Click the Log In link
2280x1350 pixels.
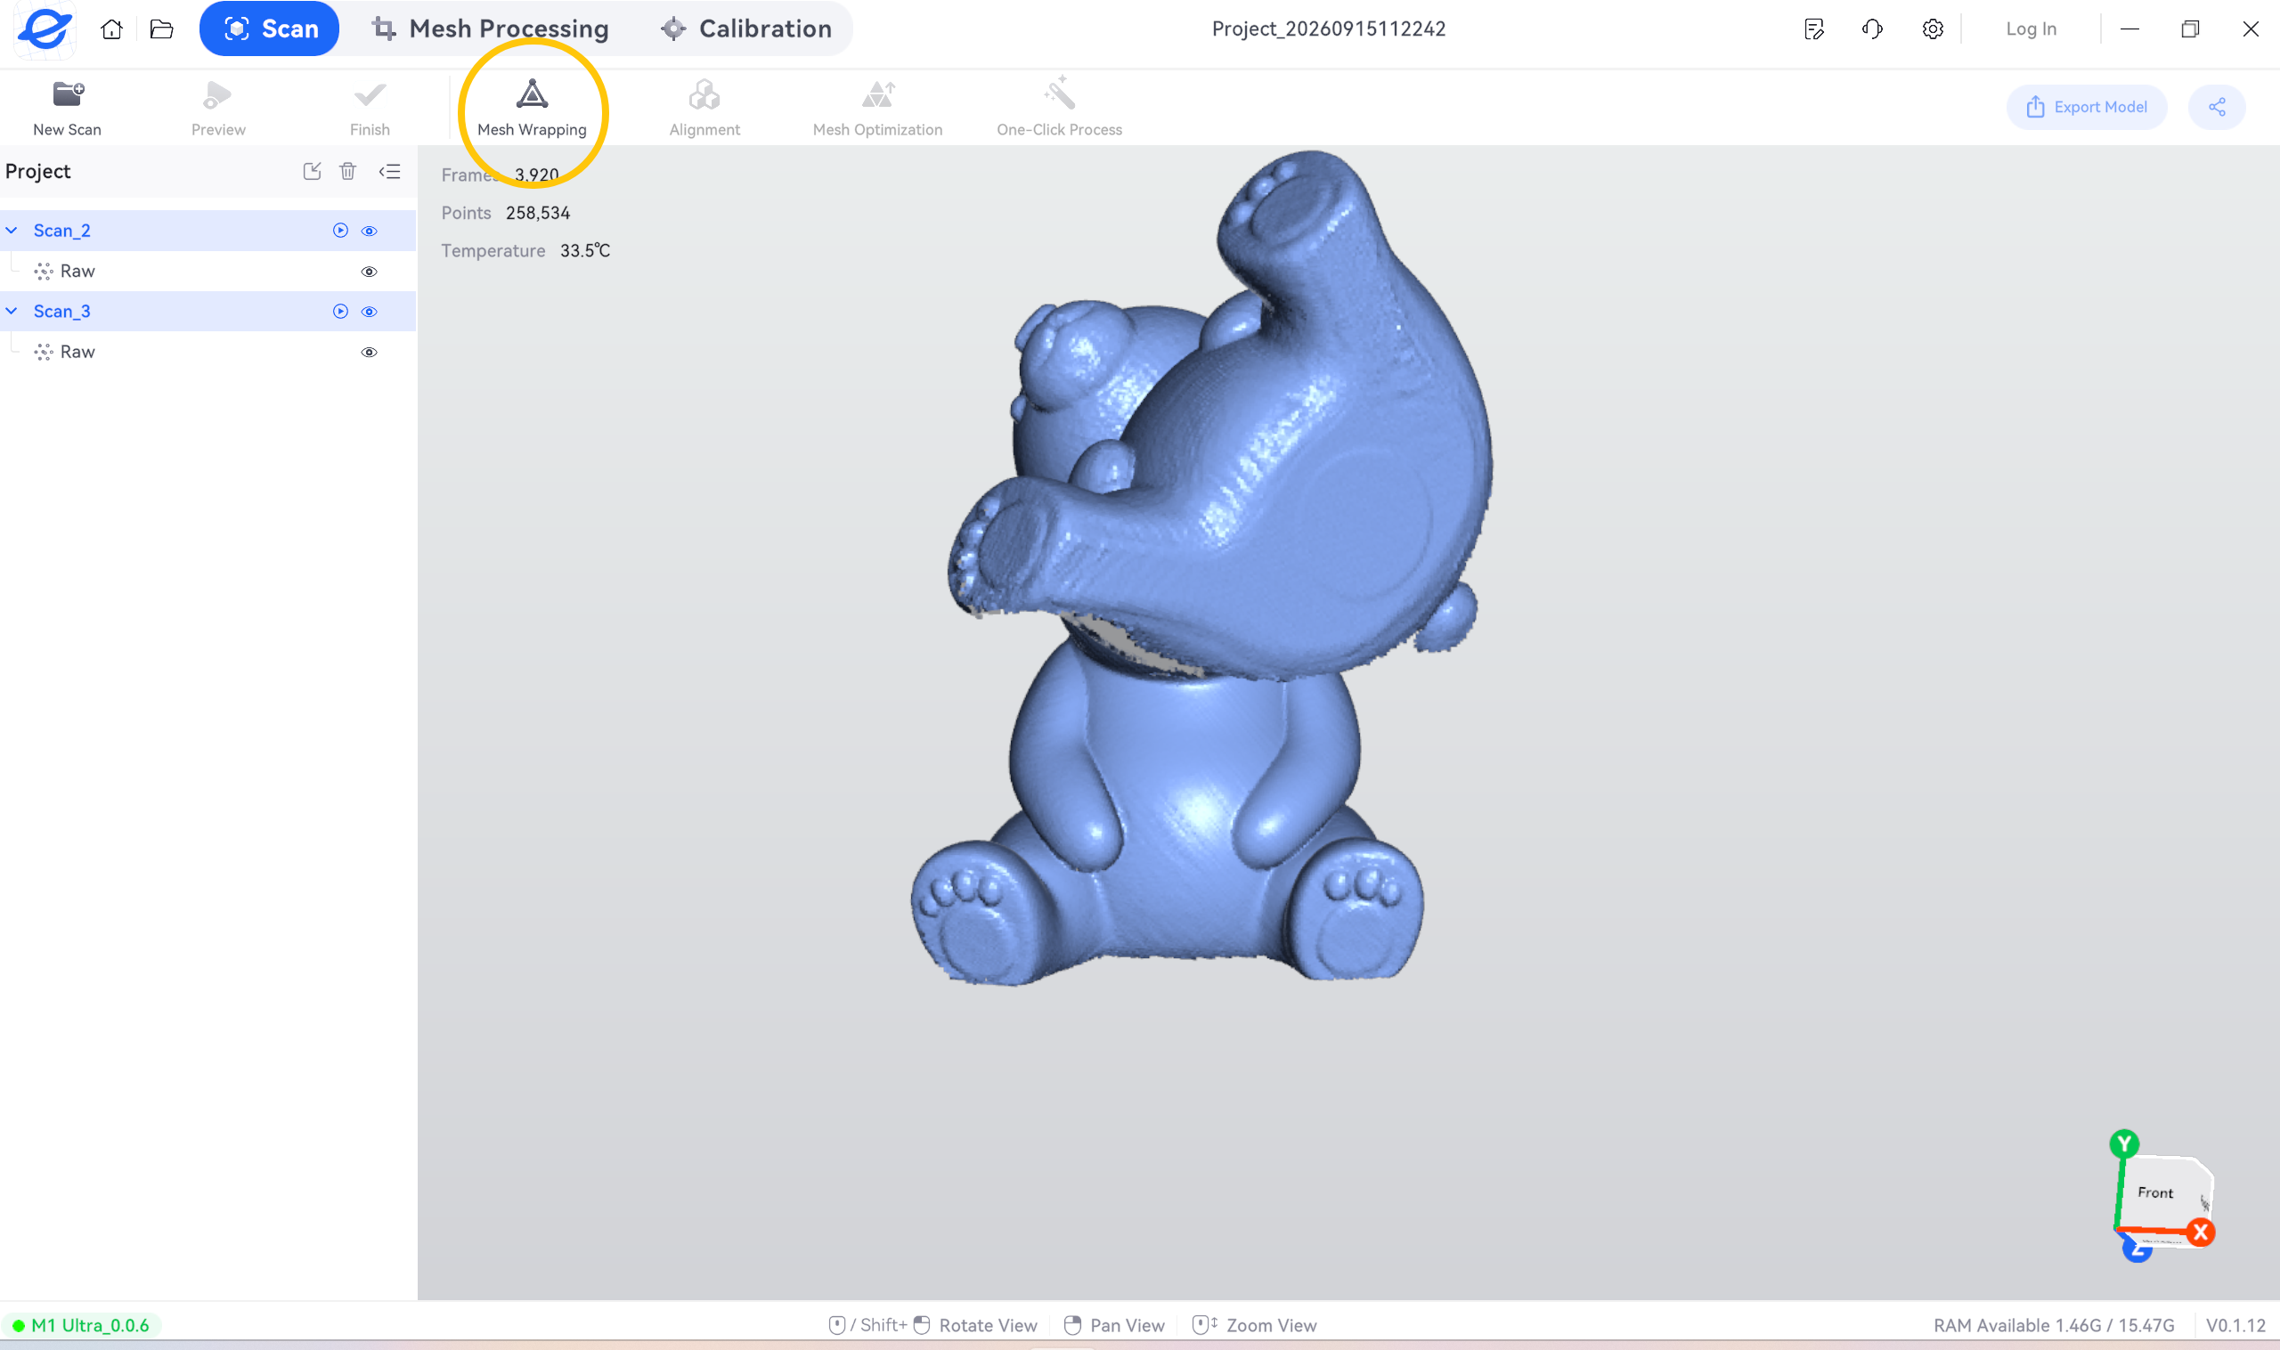2031,29
